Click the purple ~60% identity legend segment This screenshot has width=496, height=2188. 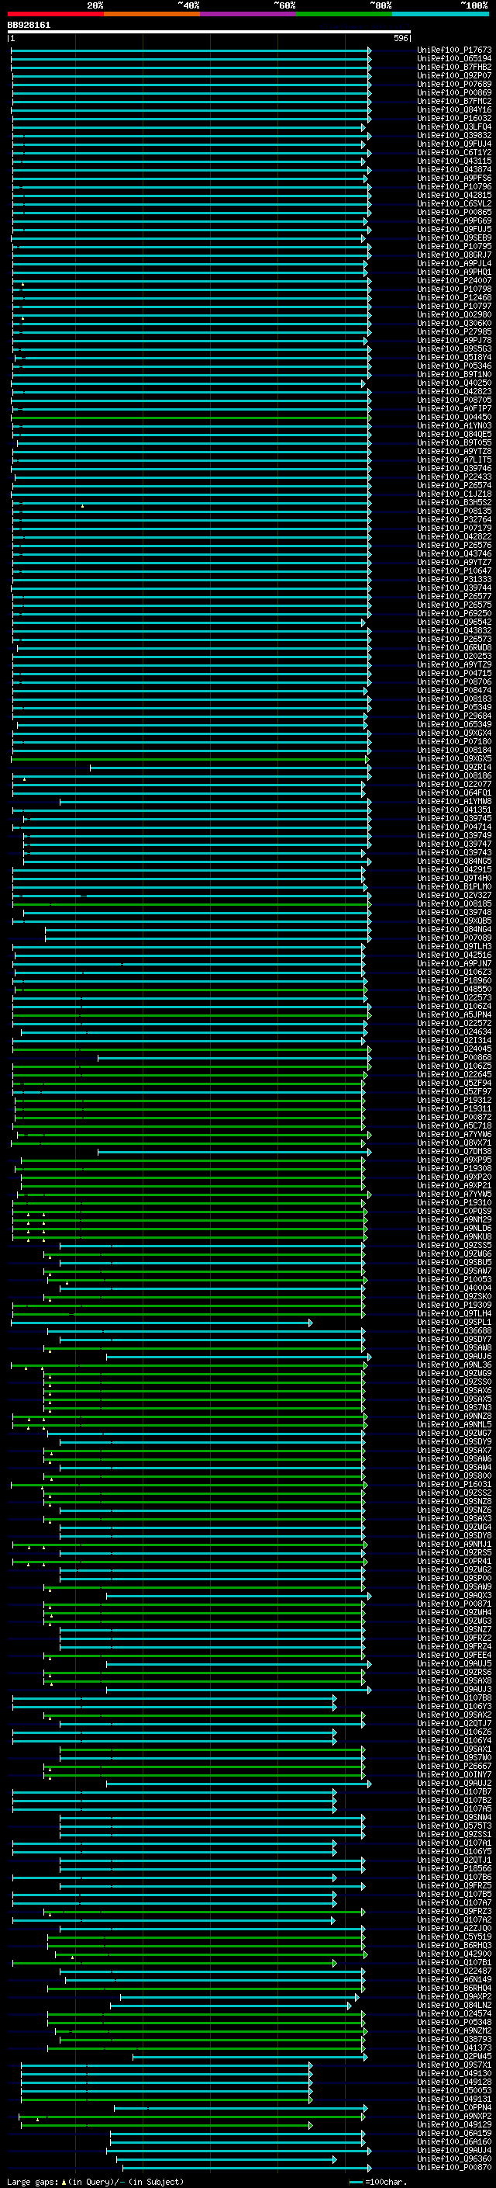click(247, 14)
